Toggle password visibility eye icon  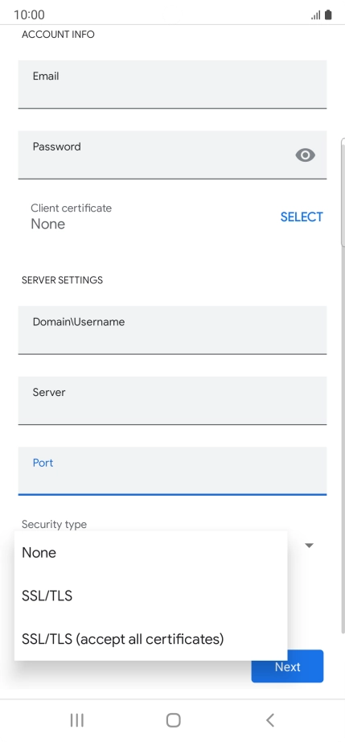[x=306, y=155]
